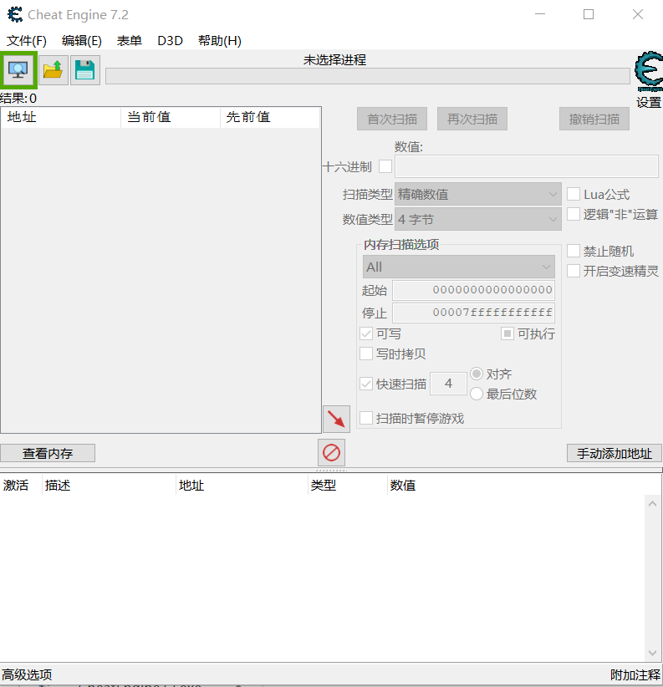
Task: Open the 数值类型 4 字节 dropdown
Action: coord(478,219)
